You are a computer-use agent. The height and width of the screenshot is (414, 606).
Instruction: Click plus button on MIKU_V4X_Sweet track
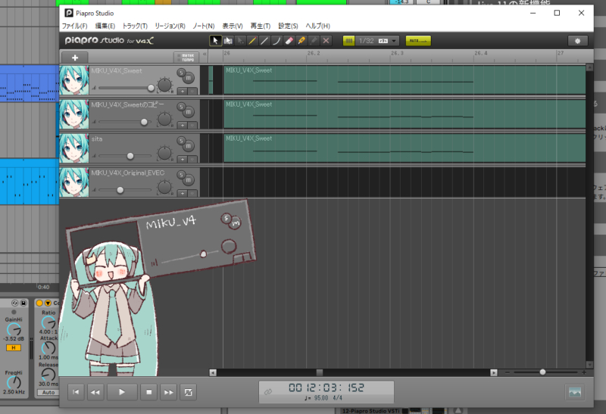(x=183, y=91)
